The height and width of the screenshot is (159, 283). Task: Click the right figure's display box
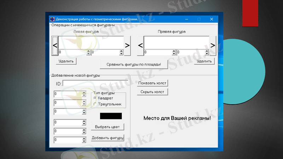[x=177, y=42]
